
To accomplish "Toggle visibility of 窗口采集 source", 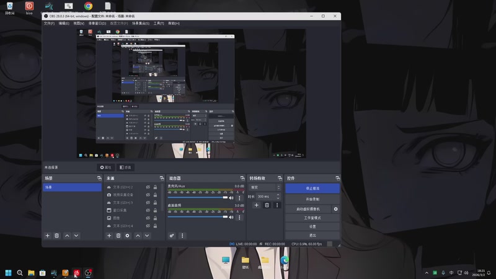I will point(148,210).
